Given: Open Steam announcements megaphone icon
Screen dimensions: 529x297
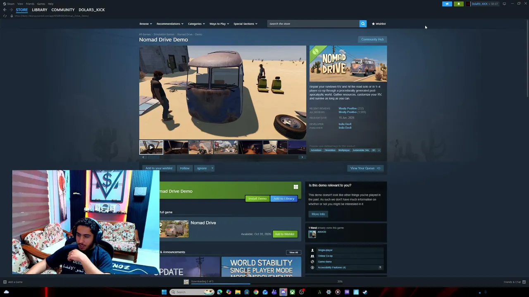Looking at the screenshot, I should click(x=447, y=4).
